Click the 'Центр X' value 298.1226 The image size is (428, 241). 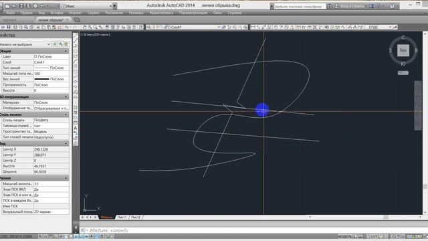[x=51, y=149]
